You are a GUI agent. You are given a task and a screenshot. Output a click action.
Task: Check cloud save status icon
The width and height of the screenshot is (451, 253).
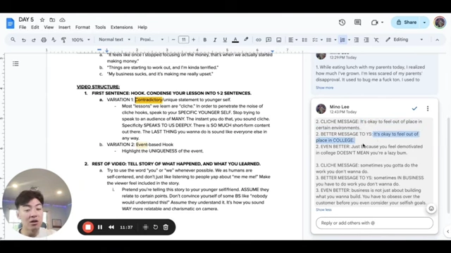[x=62, y=20]
